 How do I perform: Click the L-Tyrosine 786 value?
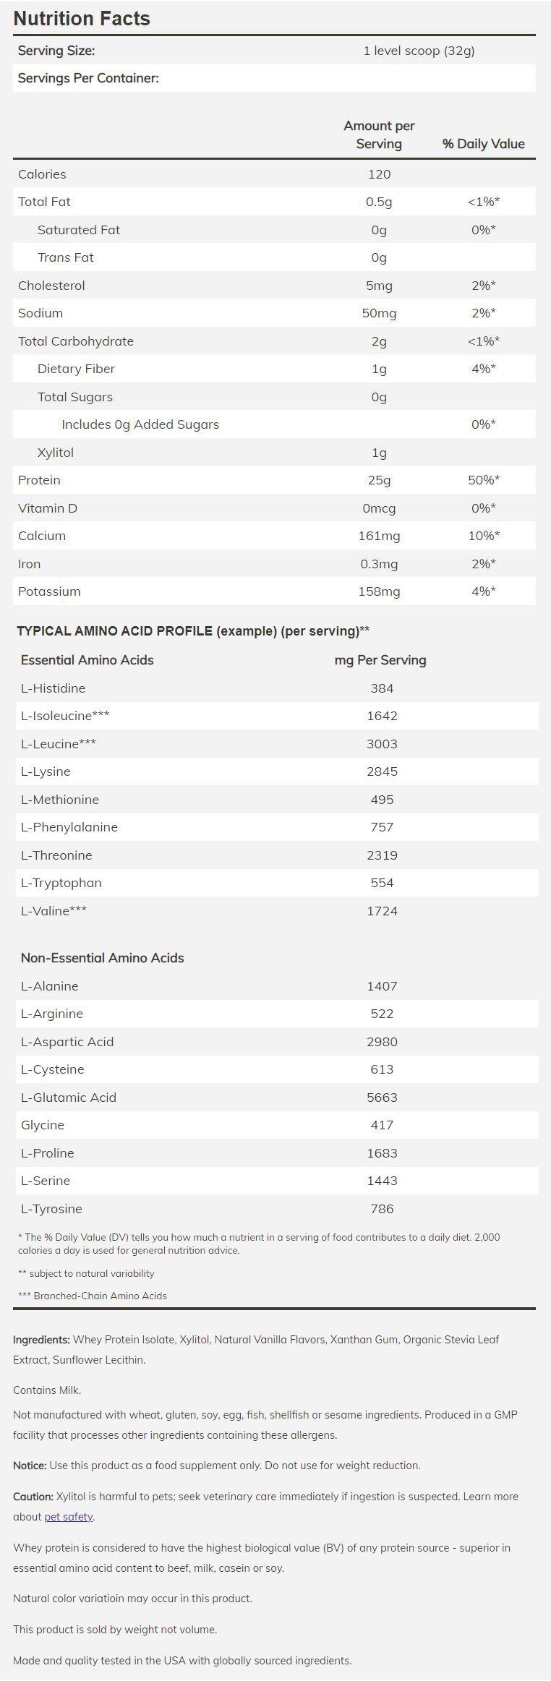point(382,1209)
